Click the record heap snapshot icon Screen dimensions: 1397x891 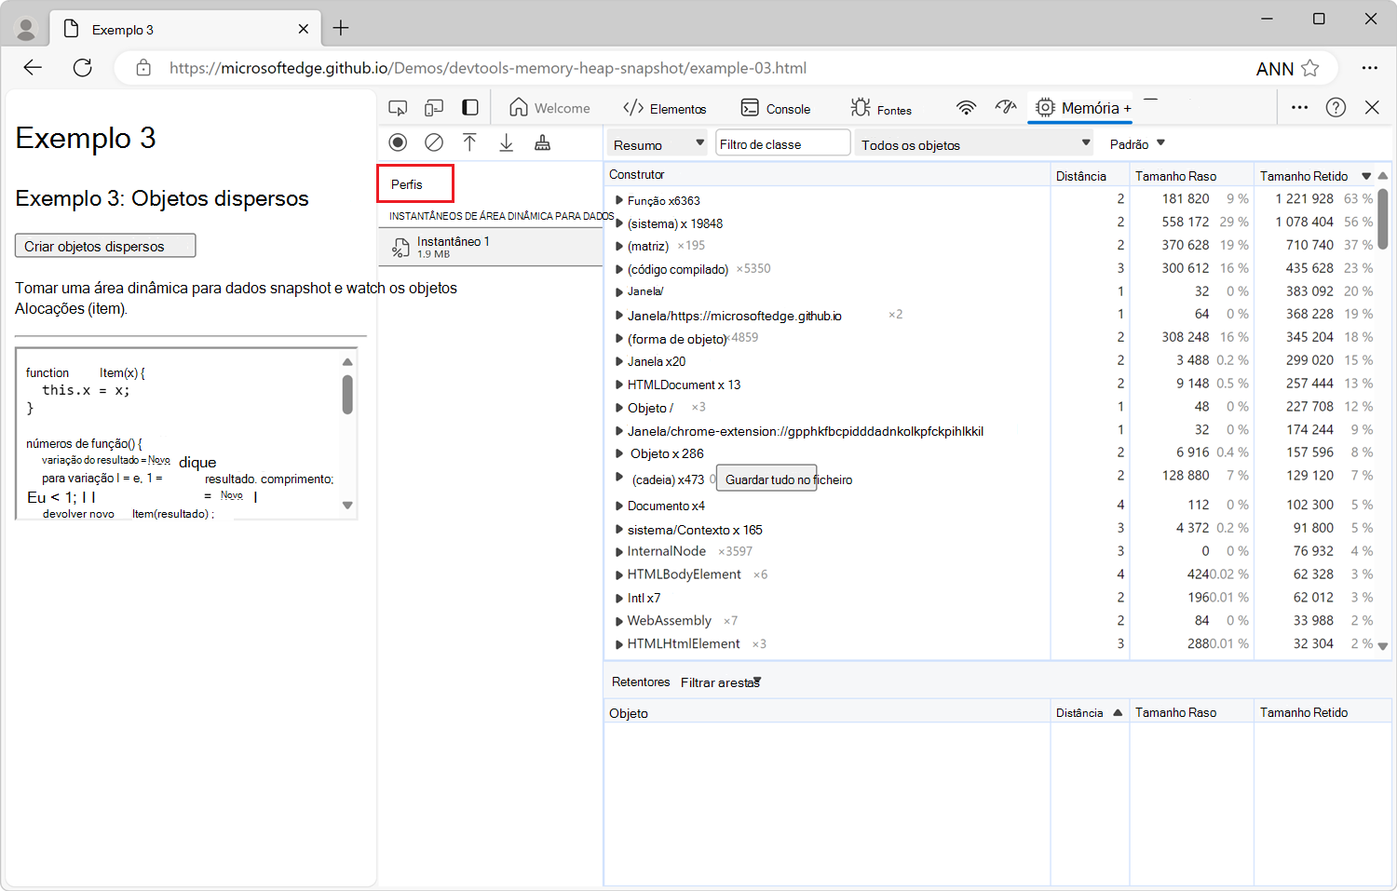tap(398, 142)
